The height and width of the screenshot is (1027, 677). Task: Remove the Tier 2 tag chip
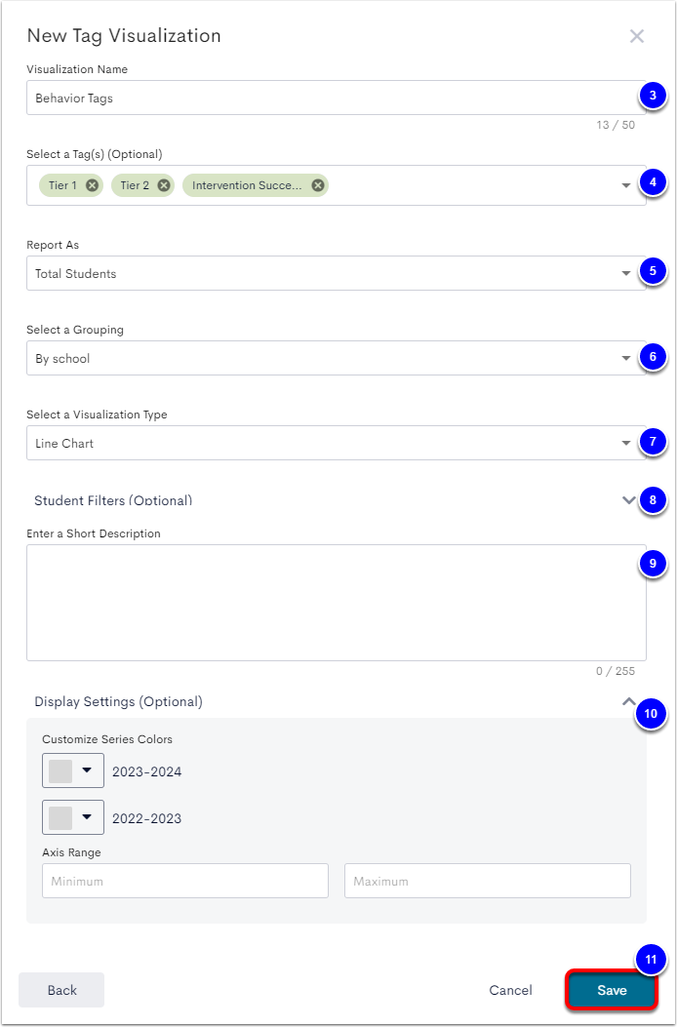pos(164,185)
